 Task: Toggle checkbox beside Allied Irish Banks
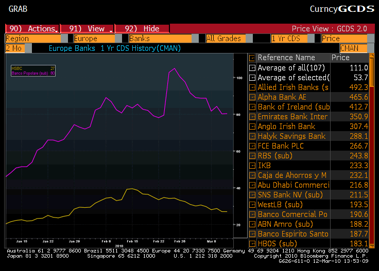click(x=252, y=87)
